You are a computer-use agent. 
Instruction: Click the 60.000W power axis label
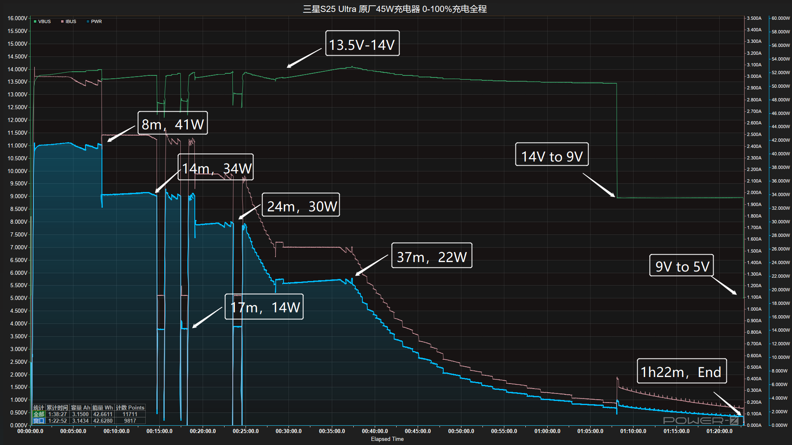(780, 18)
